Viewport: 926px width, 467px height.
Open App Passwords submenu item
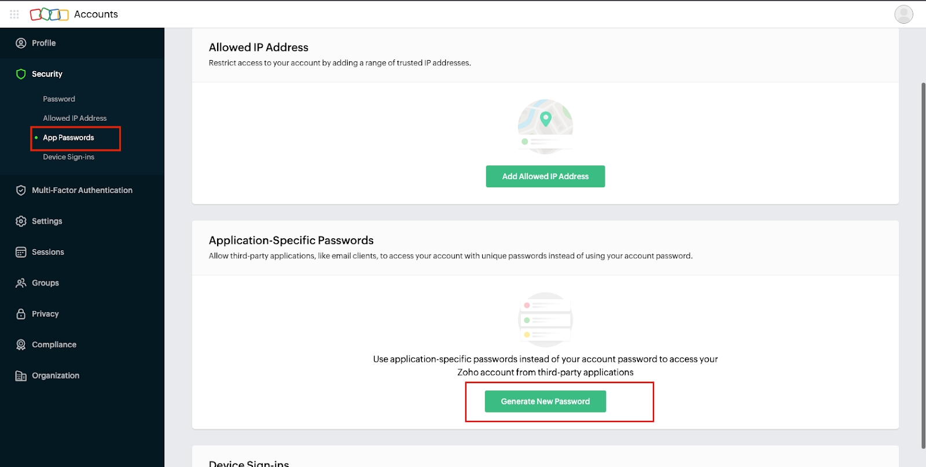[x=68, y=138]
